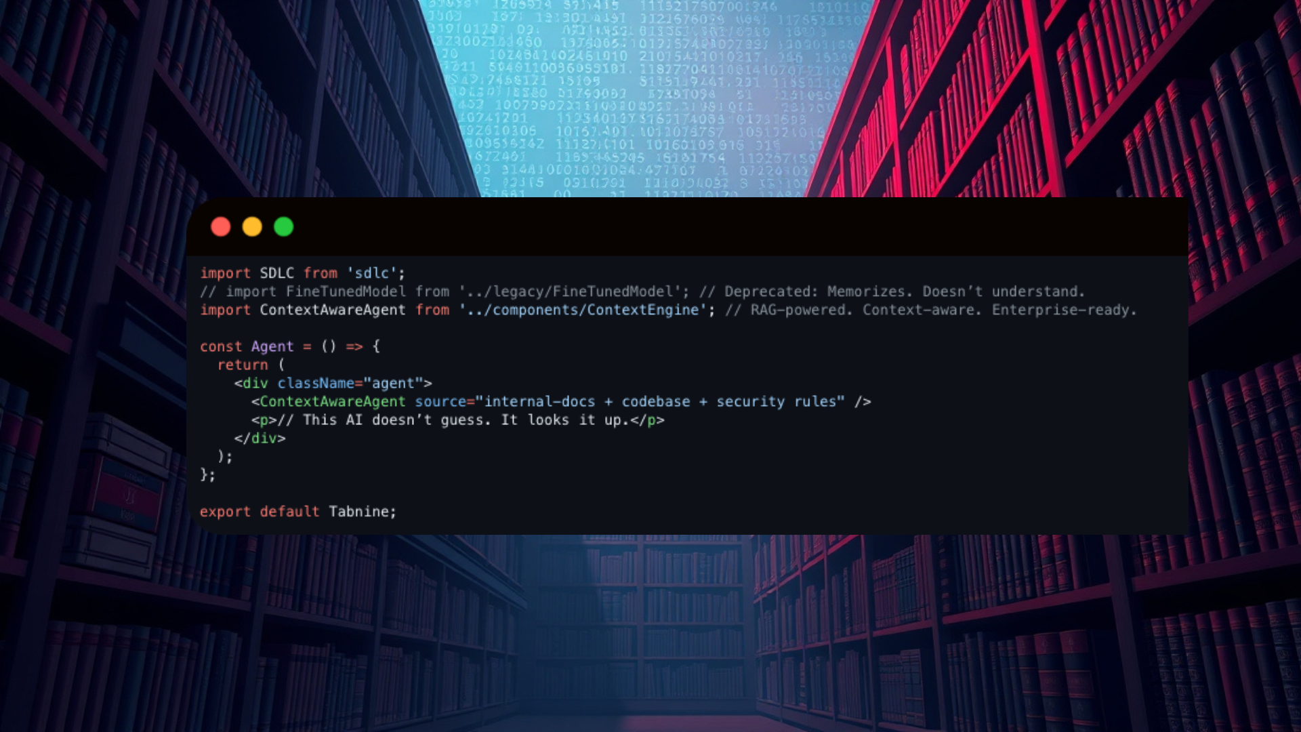Click the '../legacy/FineTunedModel' path
The image size is (1301, 732).
pos(570,291)
